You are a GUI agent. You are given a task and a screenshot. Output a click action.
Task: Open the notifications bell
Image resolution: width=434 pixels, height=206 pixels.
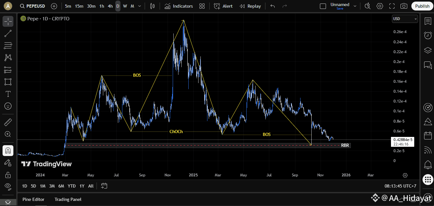pyautogui.click(x=428, y=165)
